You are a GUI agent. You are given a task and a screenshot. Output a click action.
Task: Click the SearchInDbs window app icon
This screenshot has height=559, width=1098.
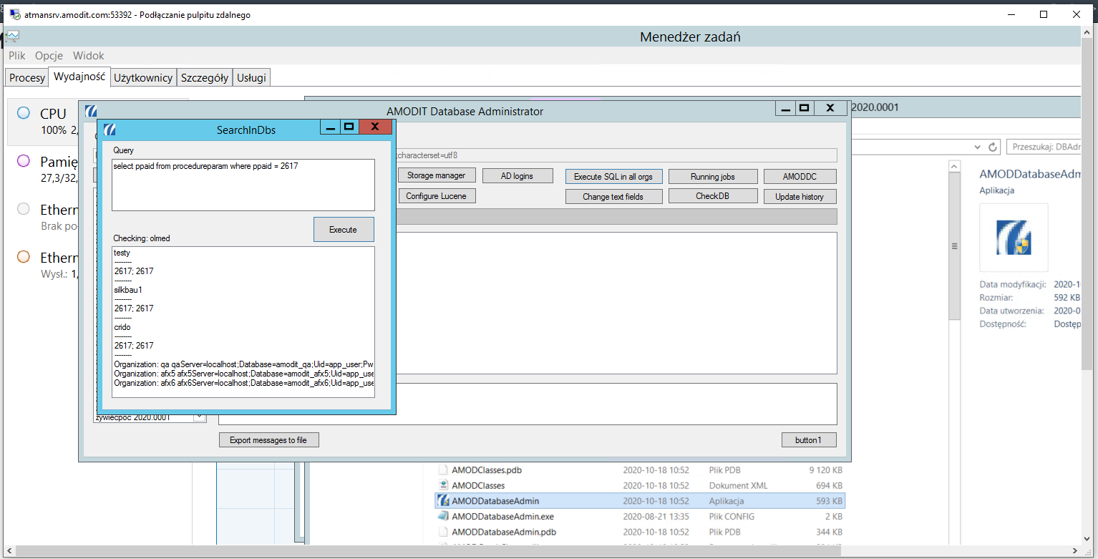point(110,130)
